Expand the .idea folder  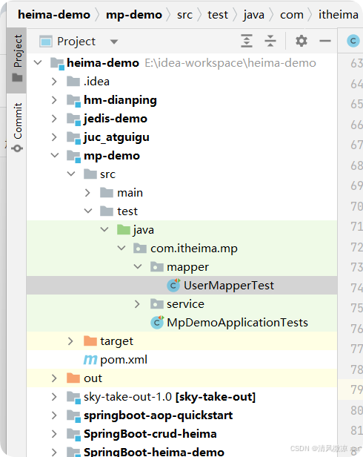click(54, 82)
